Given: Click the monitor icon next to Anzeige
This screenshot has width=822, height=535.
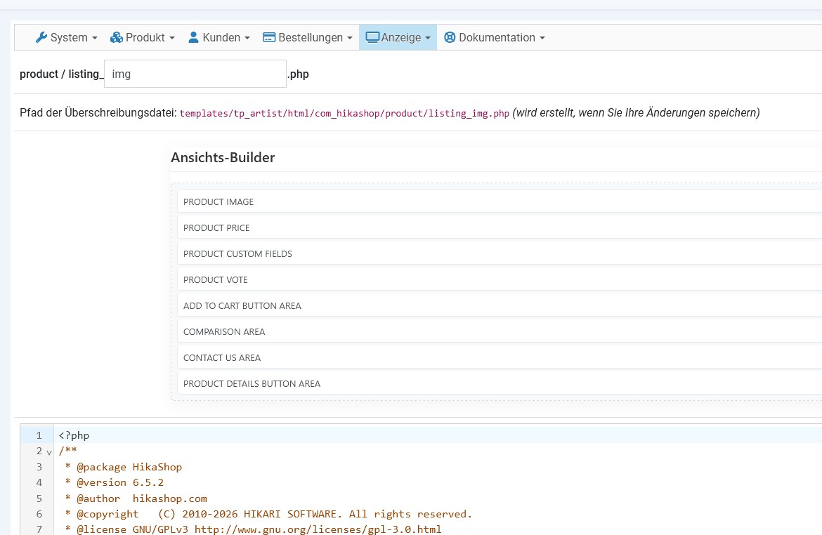Looking at the screenshot, I should pyautogui.click(x=372, y=37).
